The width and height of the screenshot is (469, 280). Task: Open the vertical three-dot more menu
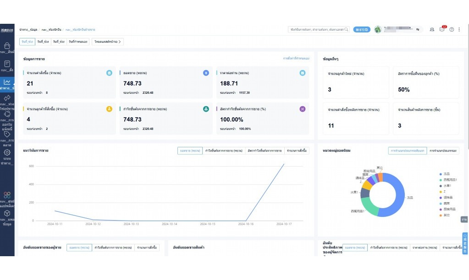[x=459, y=29]
